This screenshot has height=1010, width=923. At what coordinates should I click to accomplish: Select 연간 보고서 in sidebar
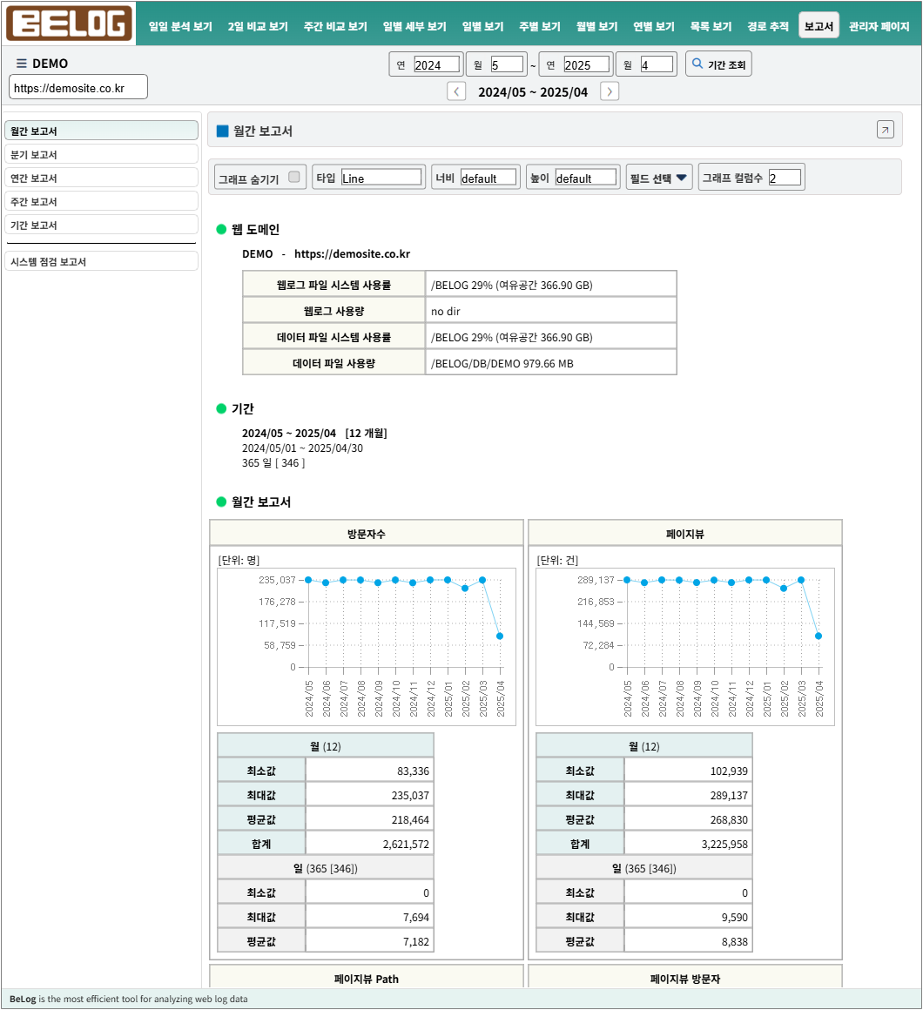tap(101, 178)
